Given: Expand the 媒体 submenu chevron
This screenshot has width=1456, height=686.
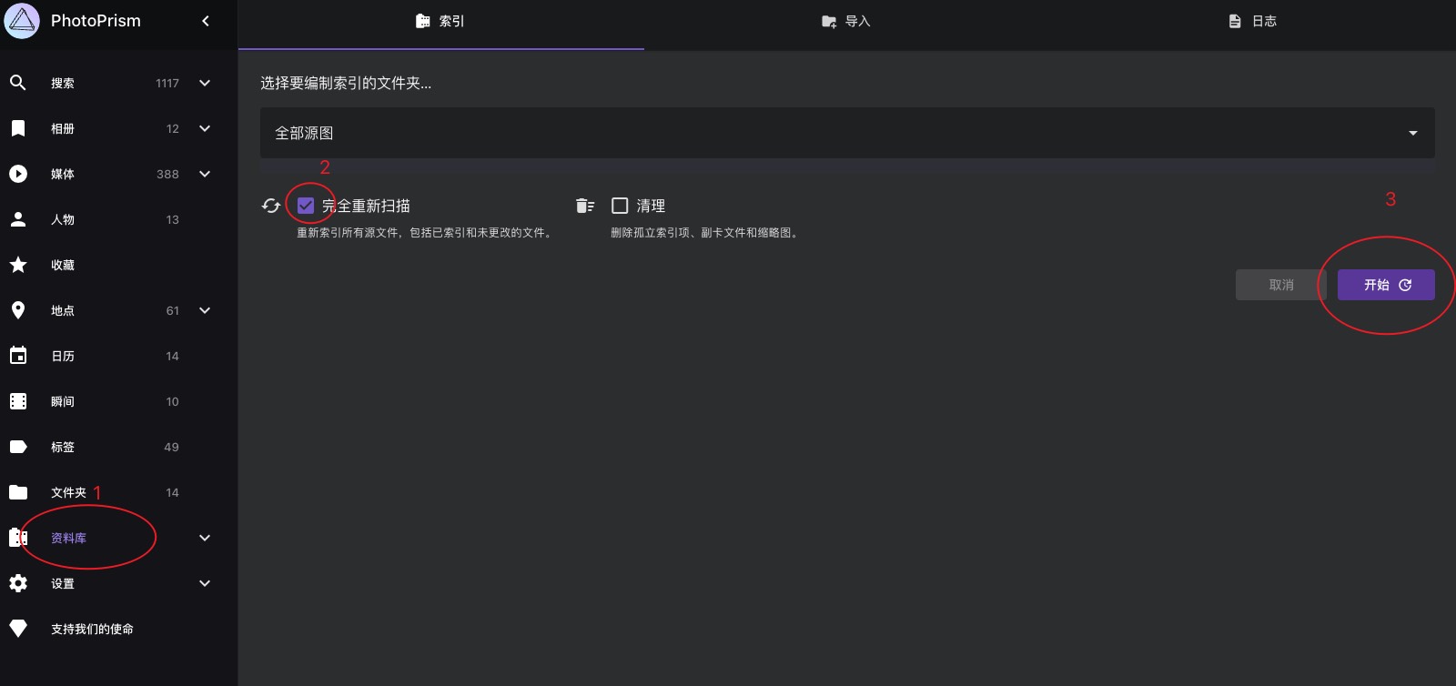Looking at the screenshot, I should [205, 174].
